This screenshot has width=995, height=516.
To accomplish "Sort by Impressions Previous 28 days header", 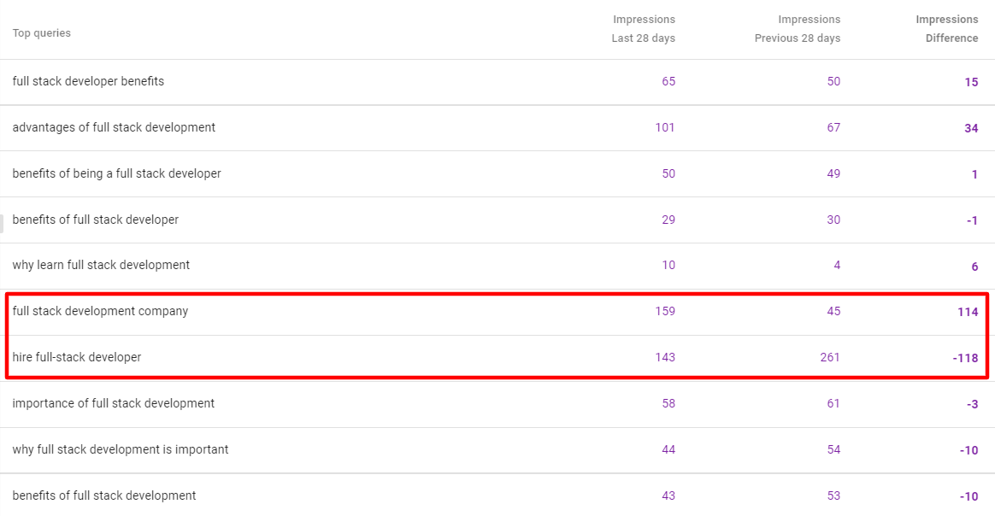I will click(x=797, y=29).
